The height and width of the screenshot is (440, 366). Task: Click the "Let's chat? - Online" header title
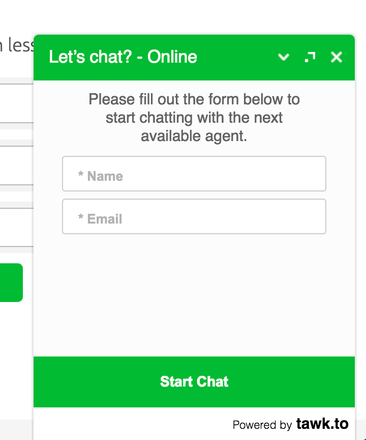point(123,57)
